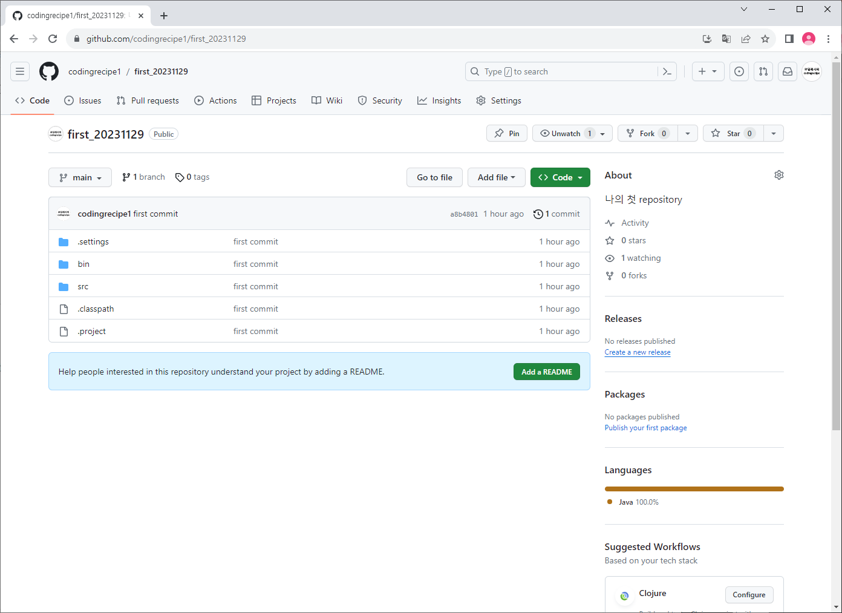Click the Add a README button
Image resolution: width=842 pixels, height=613 pixels.
click(x=547, y=372)
